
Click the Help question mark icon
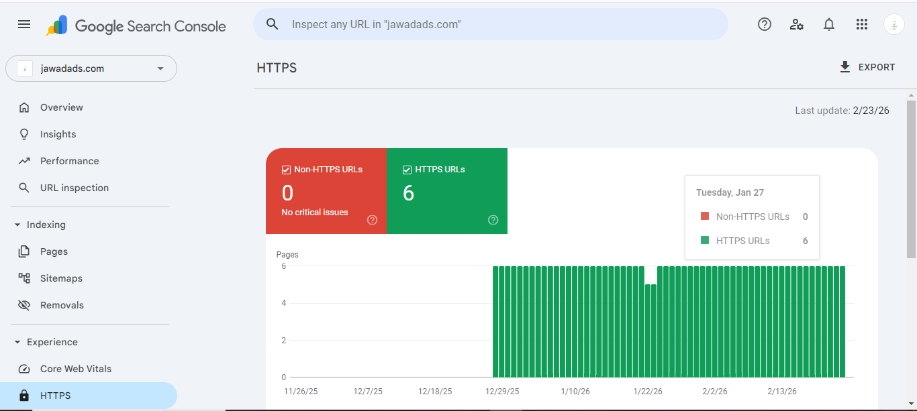(x=764, y=24)
